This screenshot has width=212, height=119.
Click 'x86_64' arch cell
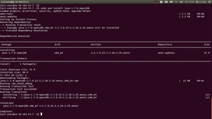59,53
